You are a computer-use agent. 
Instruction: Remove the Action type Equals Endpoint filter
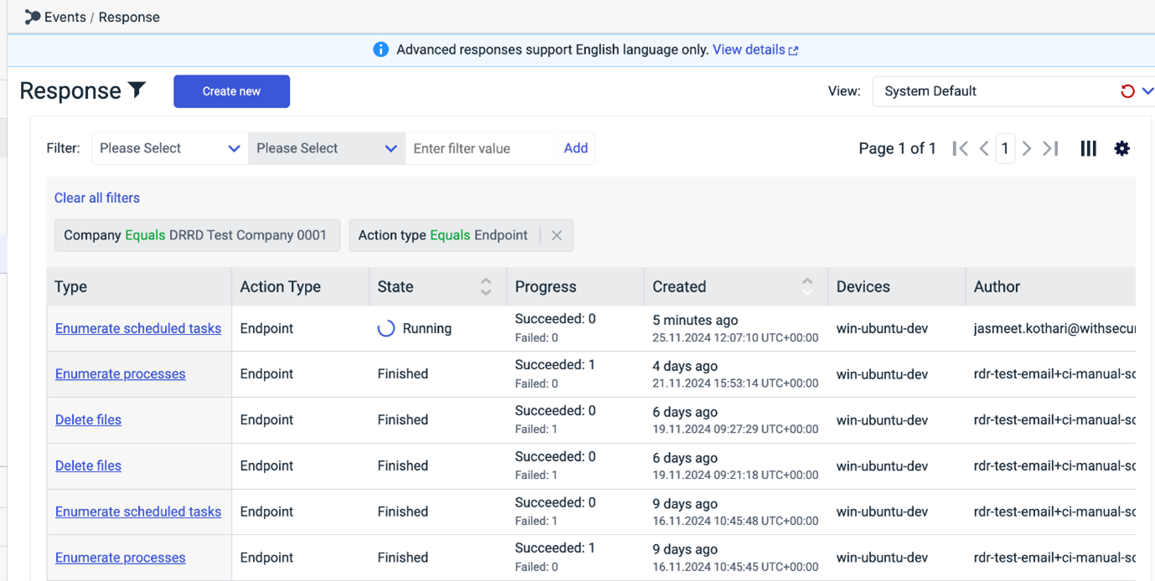point(556,235)
